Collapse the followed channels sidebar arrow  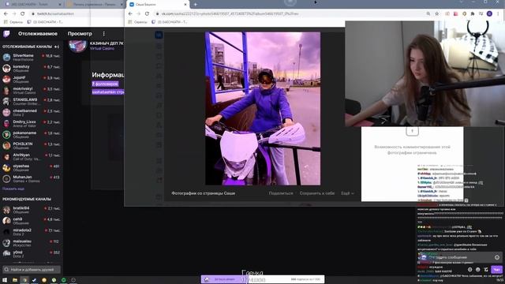click(57, 47)
